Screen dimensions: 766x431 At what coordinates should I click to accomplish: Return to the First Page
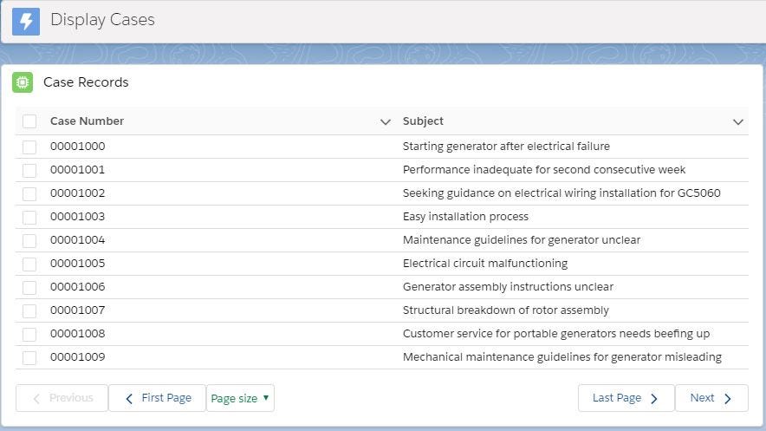157,398
